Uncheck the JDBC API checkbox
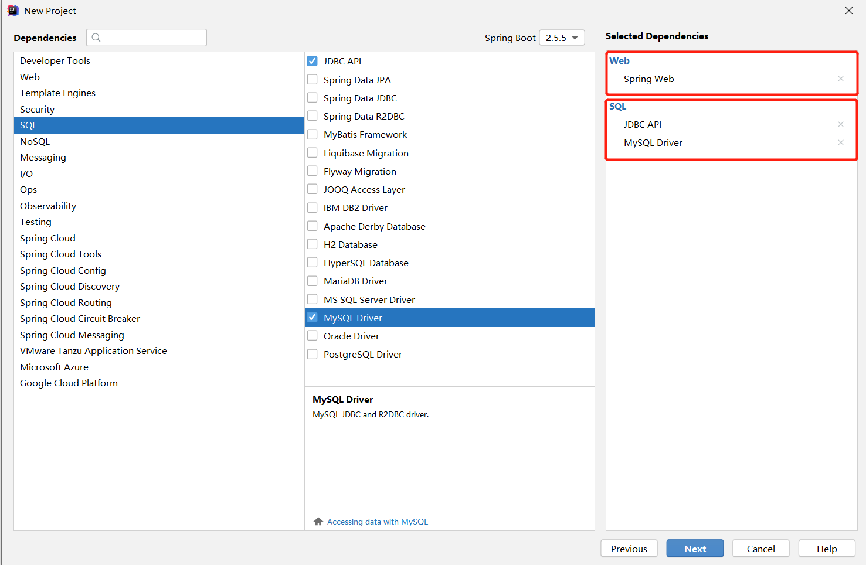This screenshot has height=565, width=866. tap(313, 61)
